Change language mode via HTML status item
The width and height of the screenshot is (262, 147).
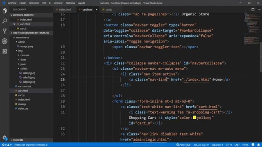pyautogui.click(x=245, y=145)
